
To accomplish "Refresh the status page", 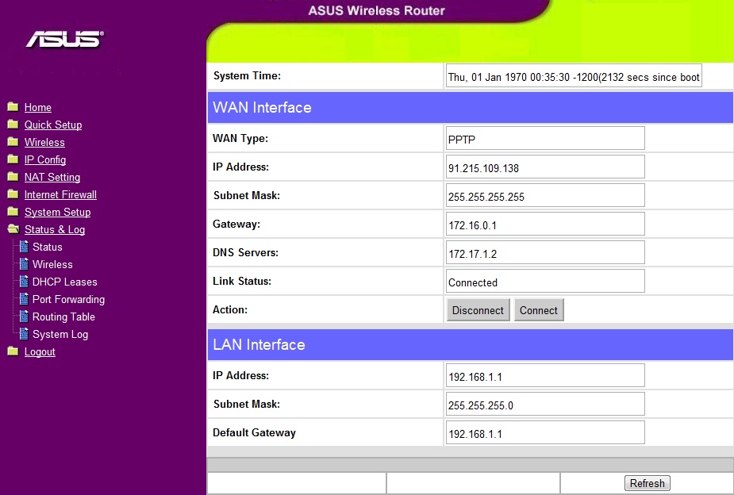I will (x=647, y=483).
